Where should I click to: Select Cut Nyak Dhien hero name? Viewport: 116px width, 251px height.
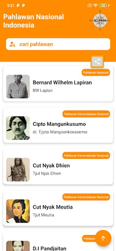point(51,165)
